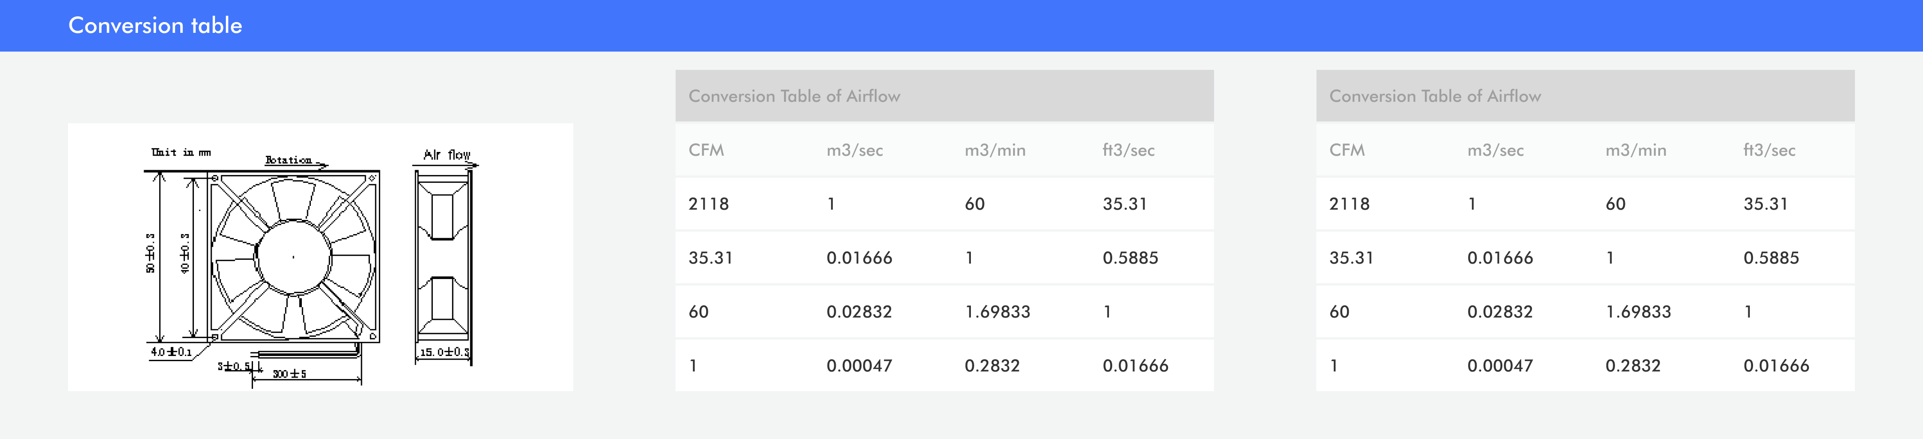Pick the 0.2832 cell in the right table

coord(1632,365)
